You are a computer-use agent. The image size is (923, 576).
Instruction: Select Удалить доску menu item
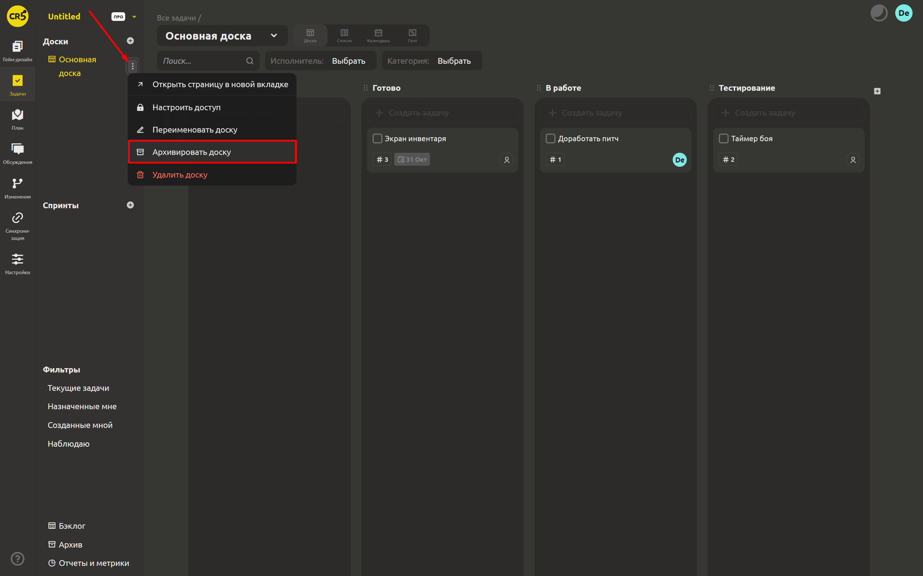click(x=212, y=175)
